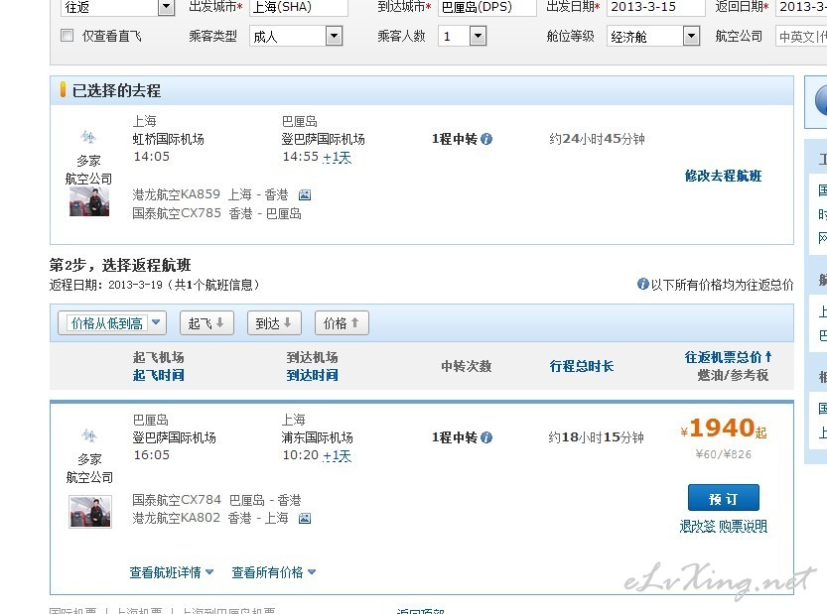Click 修改去程航班 link
Viewport: 827px width, 614px height.
723,176
